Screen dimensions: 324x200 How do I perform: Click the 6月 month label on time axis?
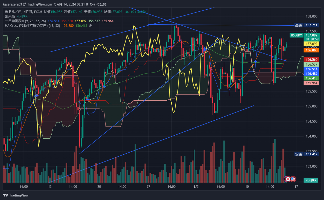pyautogui.click(x=196, y=187)
